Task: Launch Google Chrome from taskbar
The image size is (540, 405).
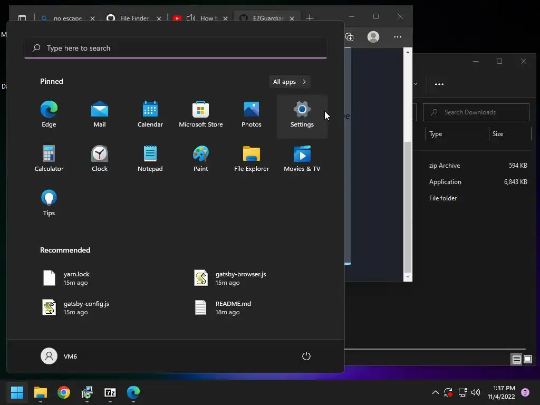Action: 64,392
